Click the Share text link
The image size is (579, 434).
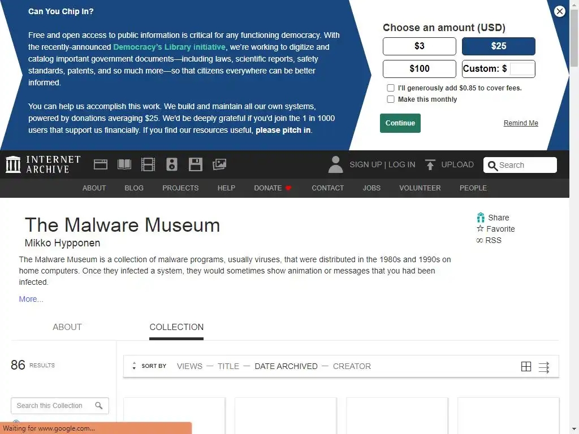tap(498, 218)
